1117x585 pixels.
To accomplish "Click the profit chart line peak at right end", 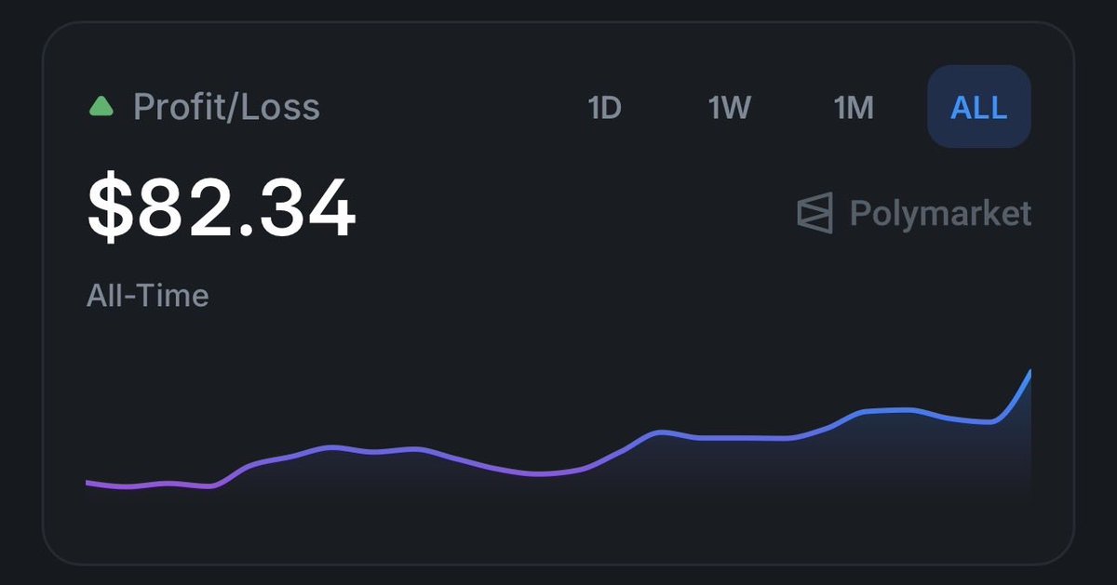I will (x=1029, y=373).
